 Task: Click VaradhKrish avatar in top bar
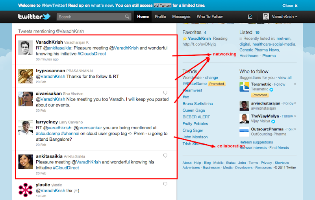[266, 17]
